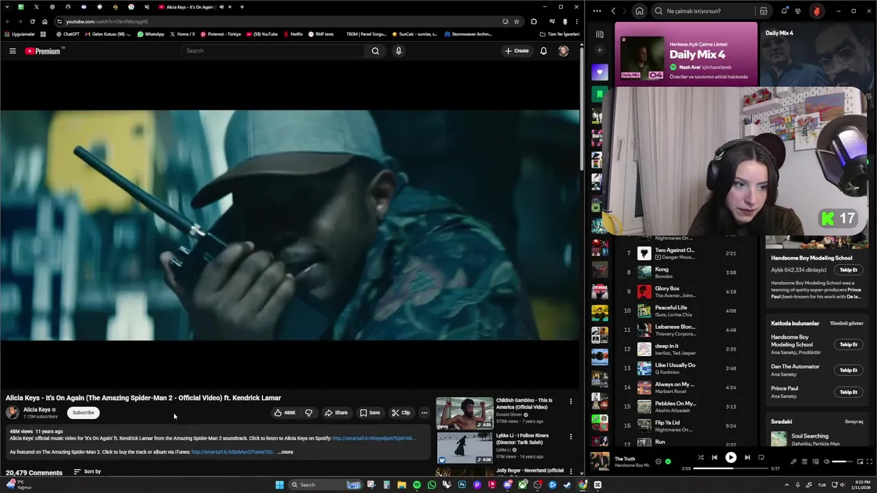
Task: Open Spotify notifications bell
Action: coord(784,11)
